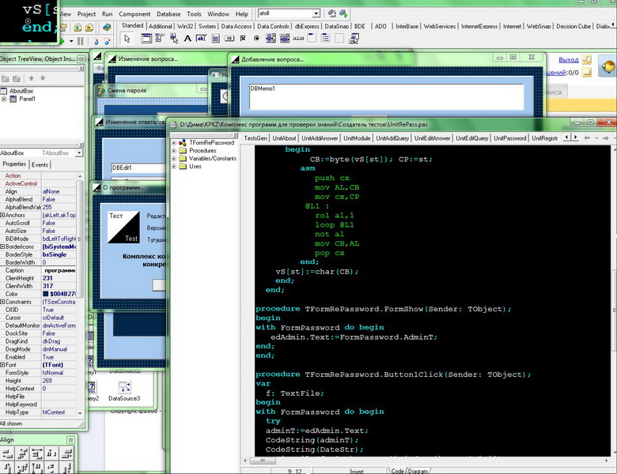Viewport: 617px width, 474px height.
Task: Click the Save current desktop icon
Action: click(331, 13)
